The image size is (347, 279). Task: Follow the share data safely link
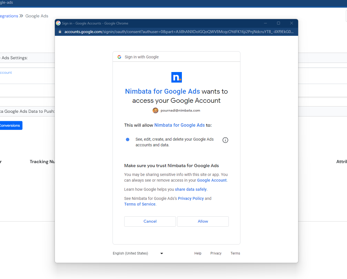(x=191, y=189)
